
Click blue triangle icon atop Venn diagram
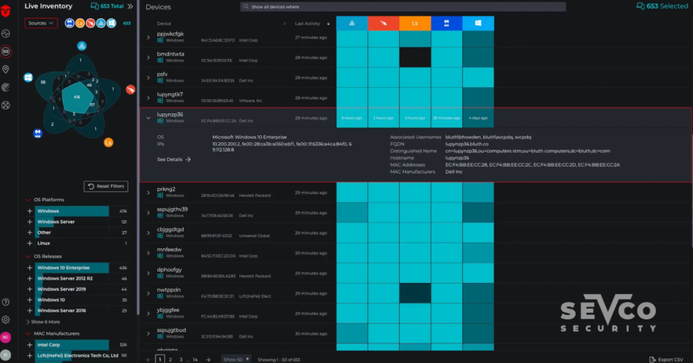tap(81, 46)
